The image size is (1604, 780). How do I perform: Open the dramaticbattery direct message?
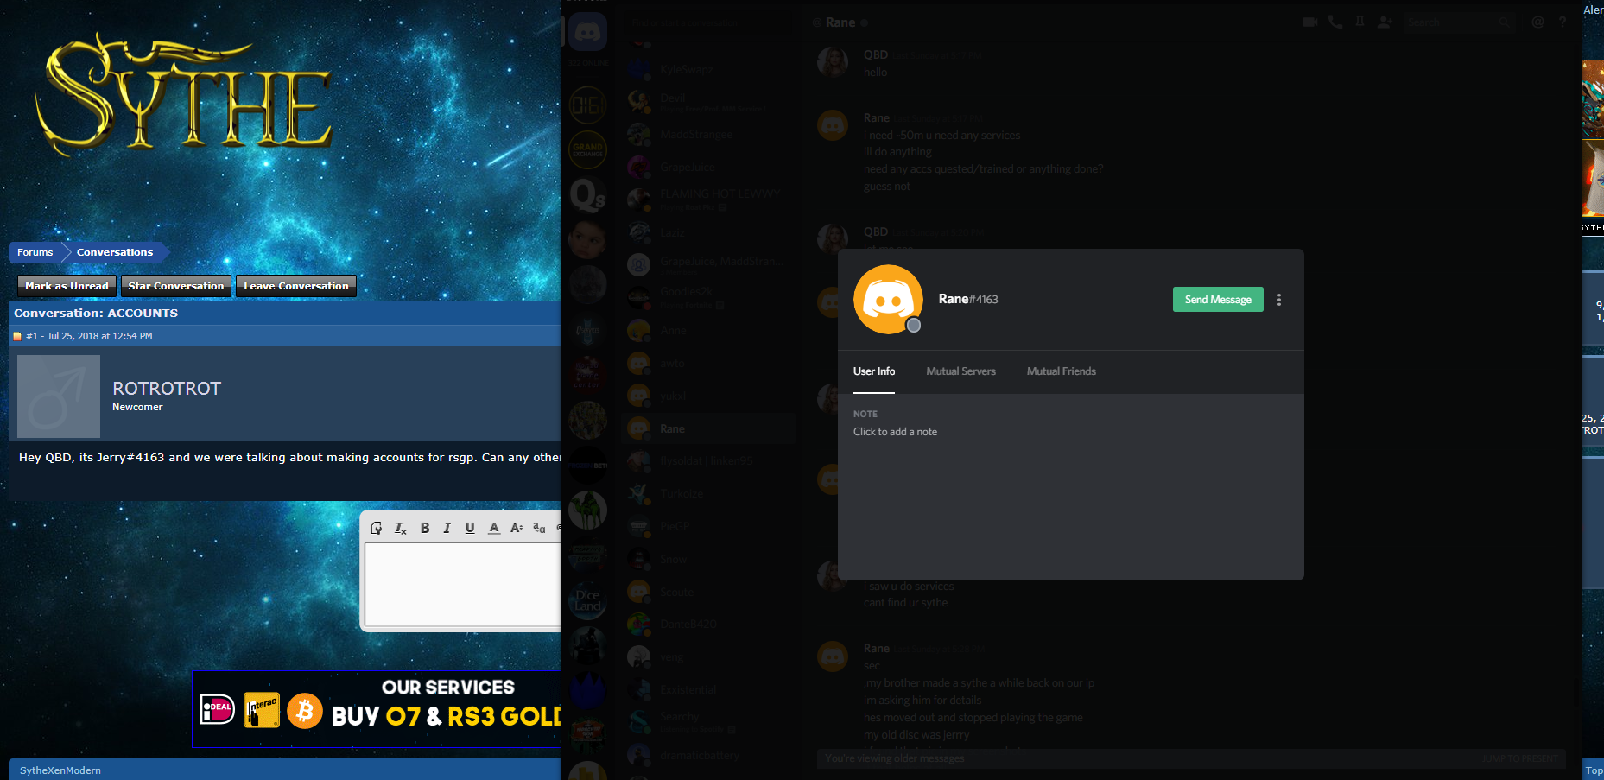[x=708, y=755]
